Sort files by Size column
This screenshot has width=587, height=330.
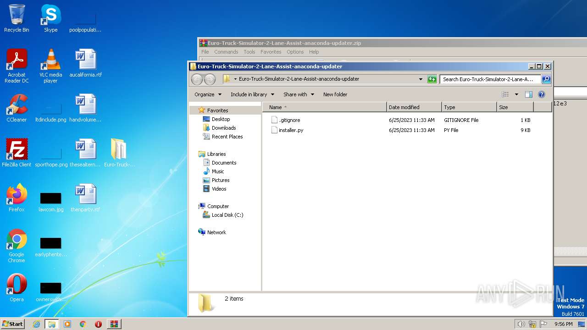click(x=515, y=107)
